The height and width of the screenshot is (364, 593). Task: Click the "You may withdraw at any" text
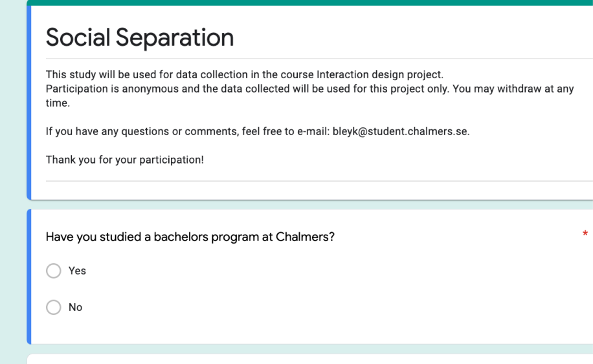tap(513, 89)
